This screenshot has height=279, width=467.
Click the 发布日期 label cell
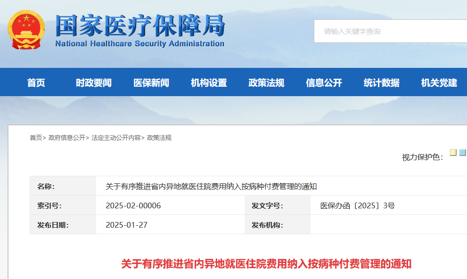(x=63, y=225)
